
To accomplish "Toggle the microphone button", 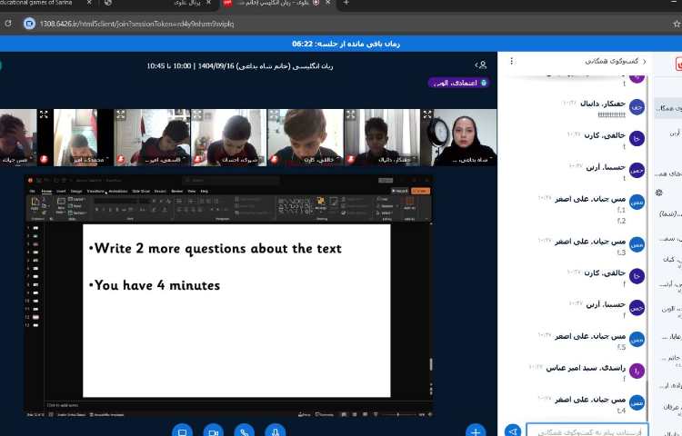I will tap(275, 431).
